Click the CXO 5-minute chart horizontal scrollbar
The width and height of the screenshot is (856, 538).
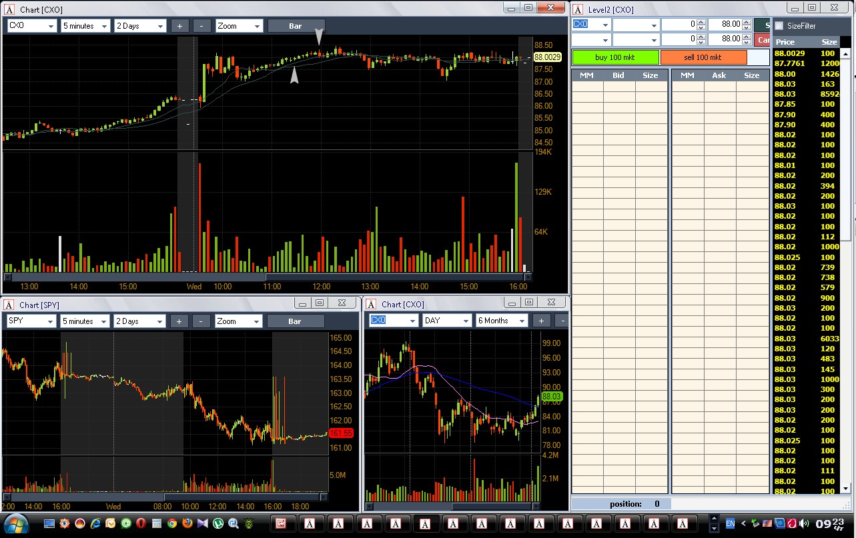click(x=268, y=277)
